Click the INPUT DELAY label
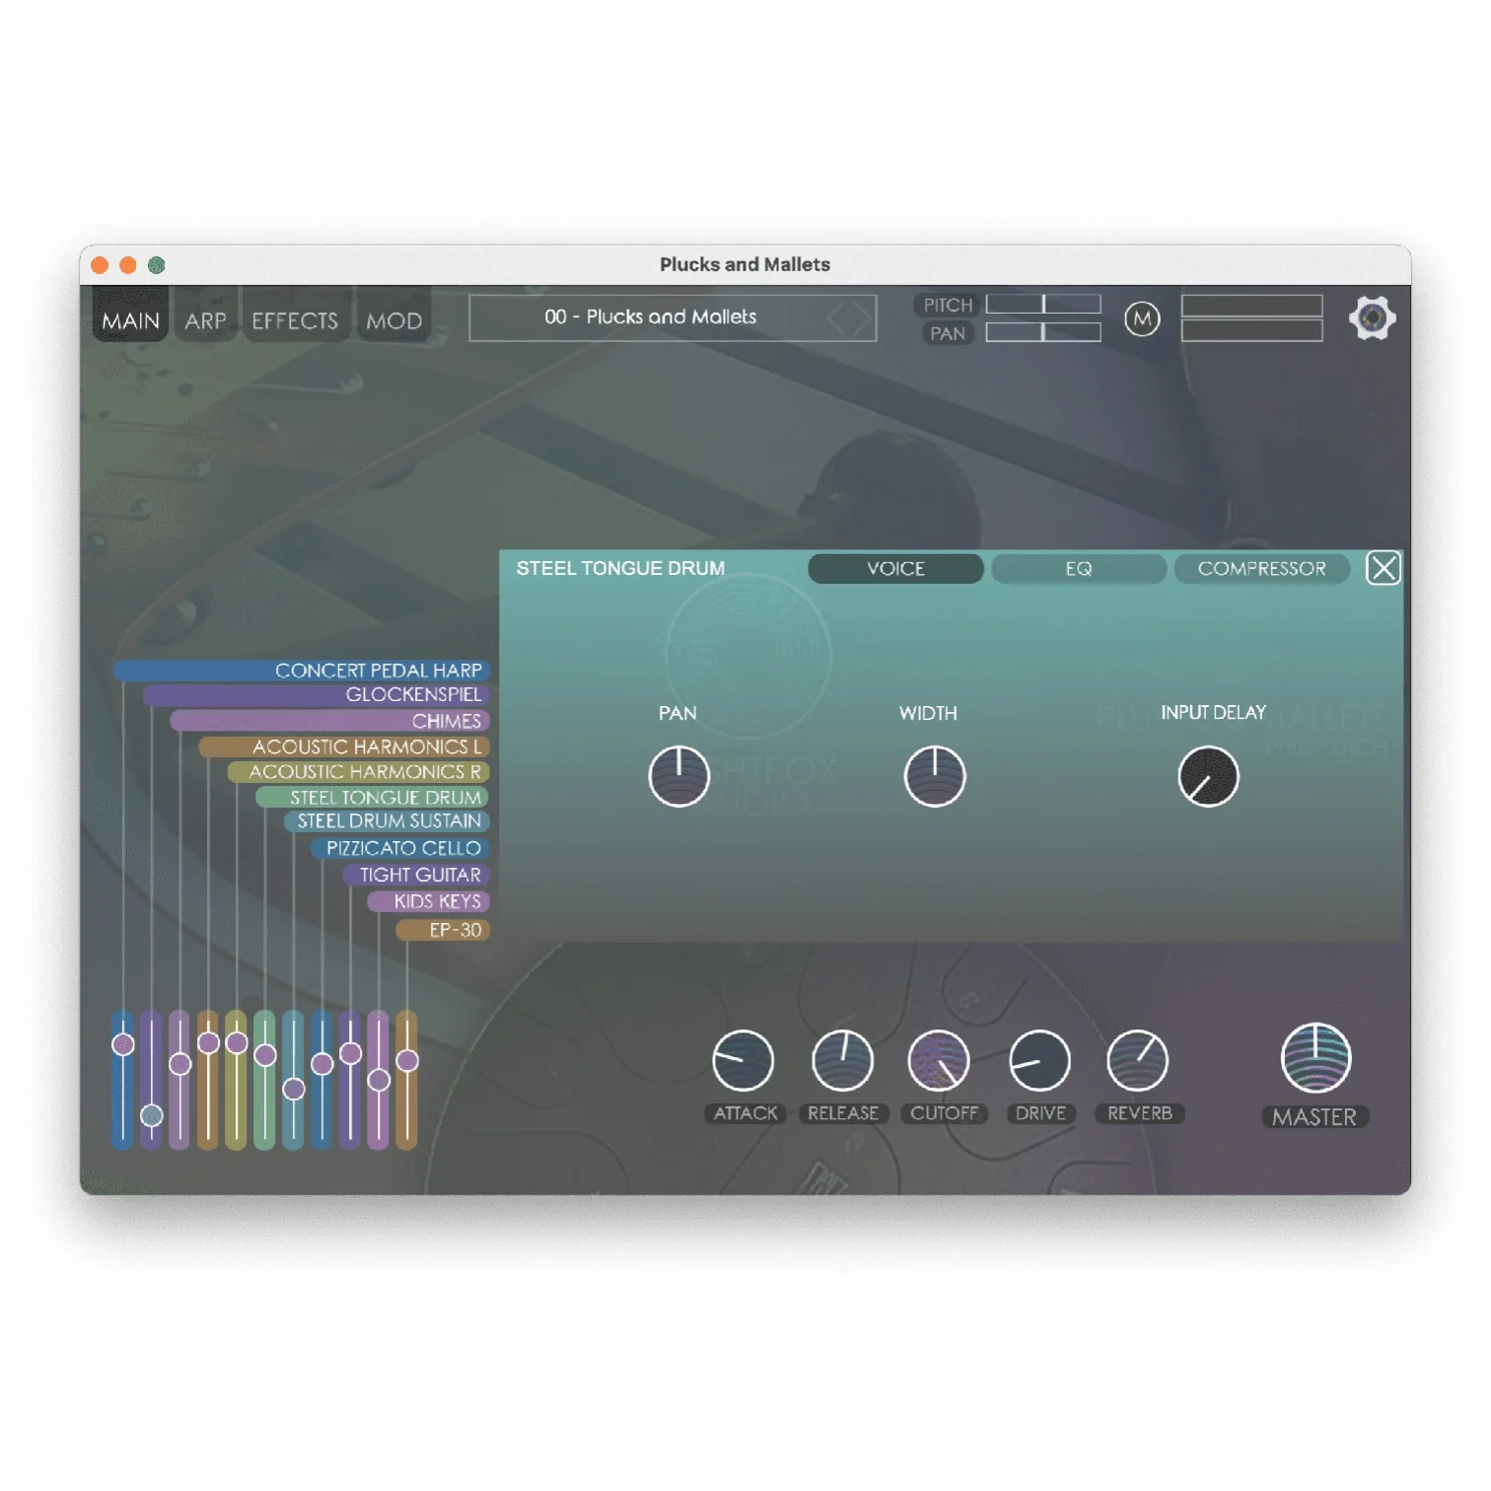This screenshot has height=1491, width=1491. (x=1213, y=713)
